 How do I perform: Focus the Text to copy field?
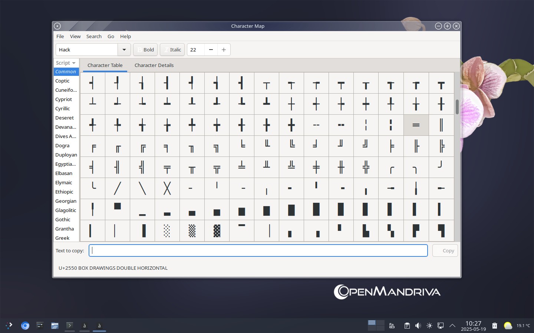pyautogui.click(x=258, y=250)
